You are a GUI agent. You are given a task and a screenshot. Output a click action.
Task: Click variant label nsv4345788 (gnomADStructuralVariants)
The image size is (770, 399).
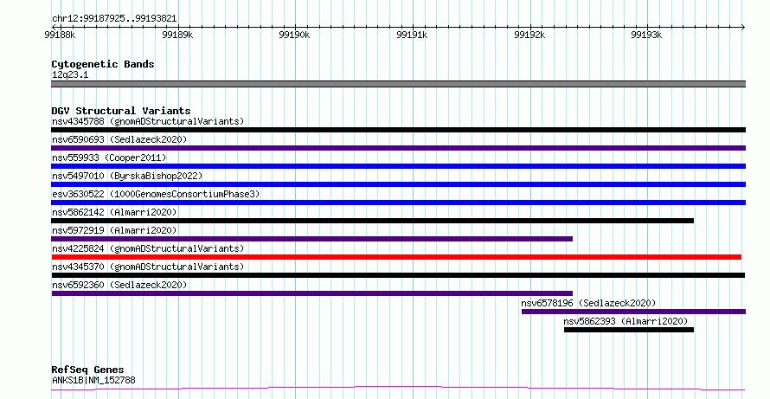[x=148, y=121]
